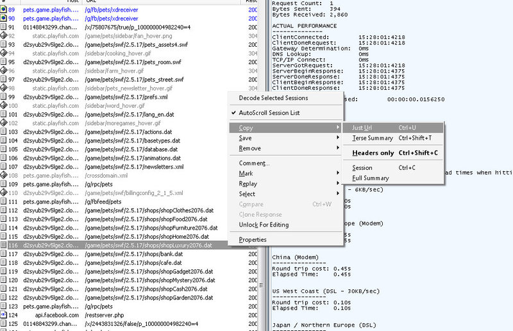This screenshot has height=331, width=513.
Task: Click the document icon for session 103
Action: pyautogui.click(x=4, y=132)
